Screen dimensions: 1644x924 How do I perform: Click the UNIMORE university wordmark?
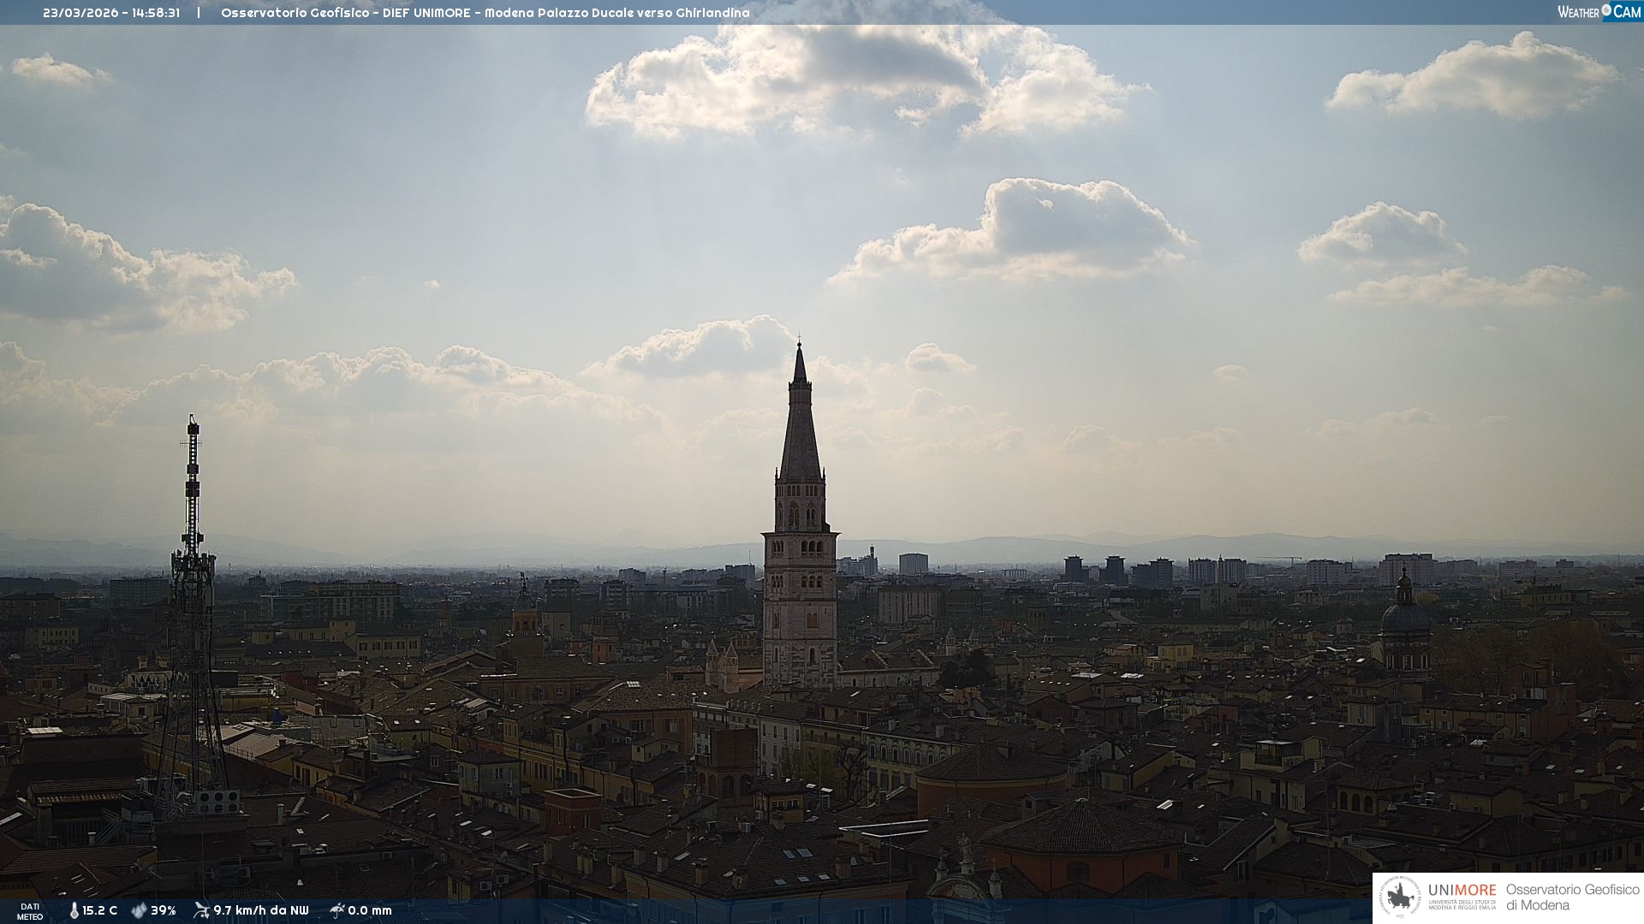tap(1462, 891)
